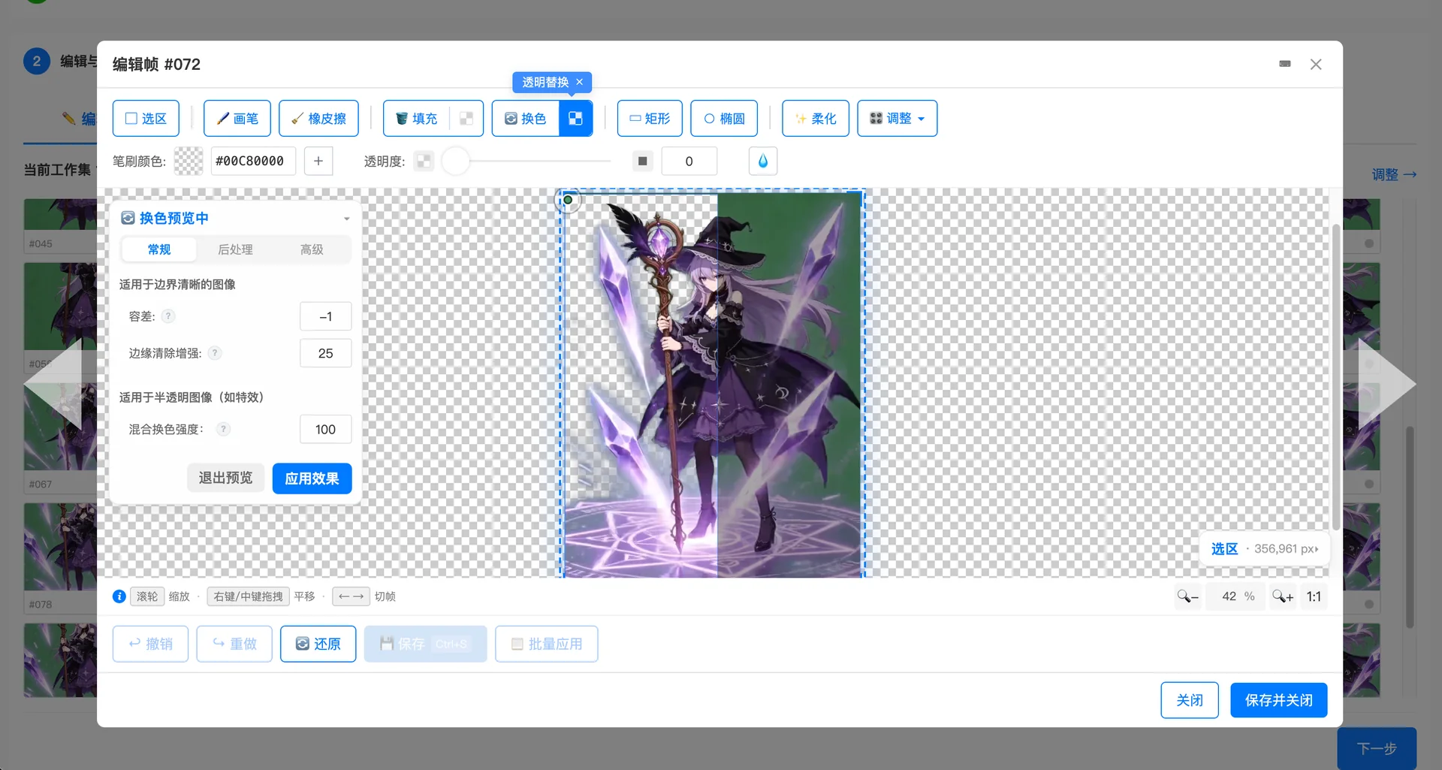Close the 编辑帧 #072 dialog
This screenshot has width=1442, height=770.
[1316, 65]
